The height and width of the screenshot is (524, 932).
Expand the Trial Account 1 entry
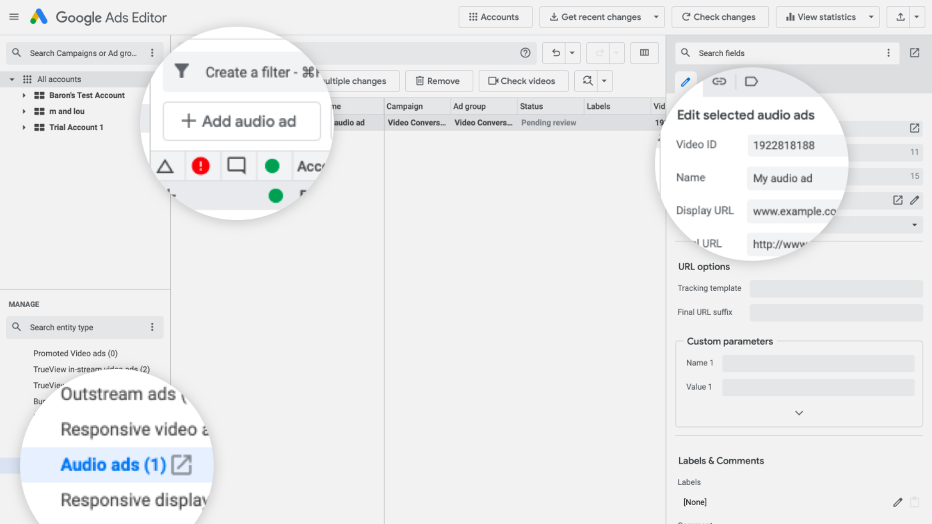click(x=24, y=127)
